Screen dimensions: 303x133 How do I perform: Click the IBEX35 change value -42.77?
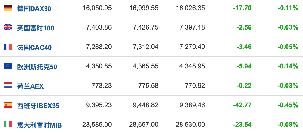242,105
